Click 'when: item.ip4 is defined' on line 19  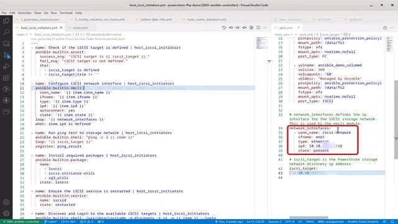tap(63, 124)
